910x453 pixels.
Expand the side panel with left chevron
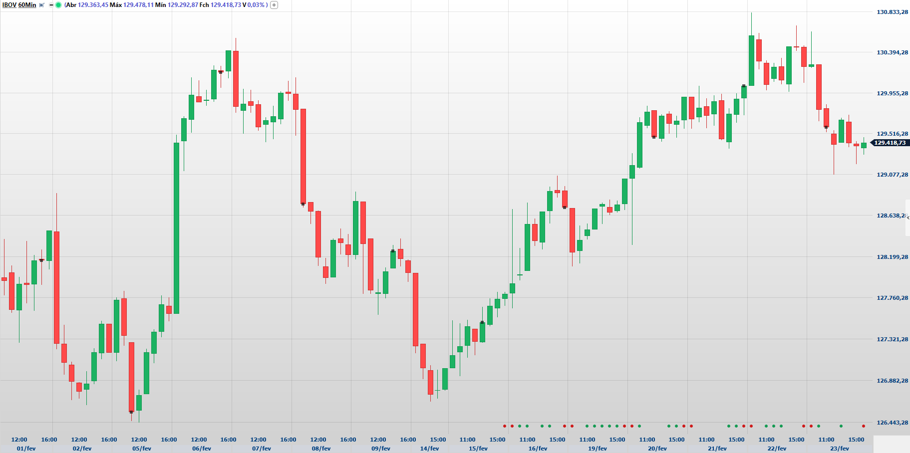[x=908, y=218]
